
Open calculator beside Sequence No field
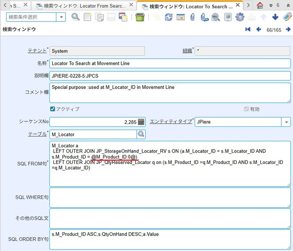[x=141, y=122]
